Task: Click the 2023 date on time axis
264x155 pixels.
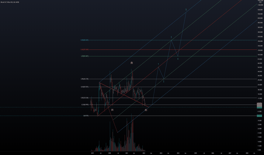Action: tap(161, 153)
